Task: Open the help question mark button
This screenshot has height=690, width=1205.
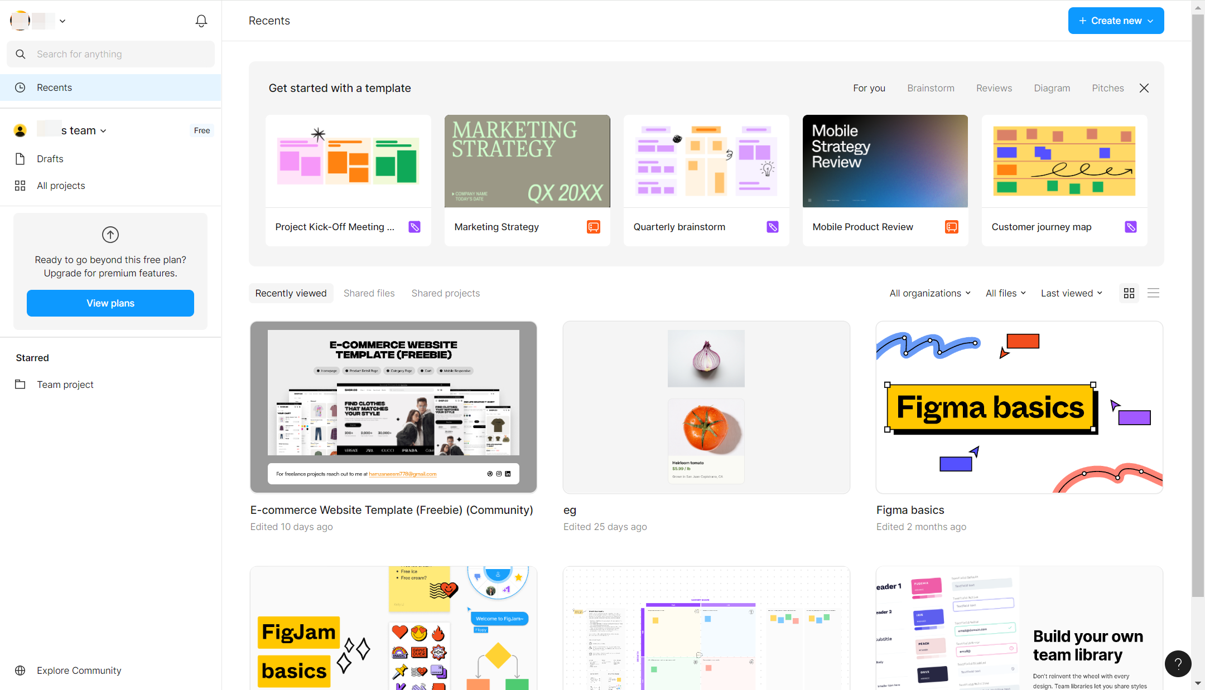Action: click(x=1178, y=664)
